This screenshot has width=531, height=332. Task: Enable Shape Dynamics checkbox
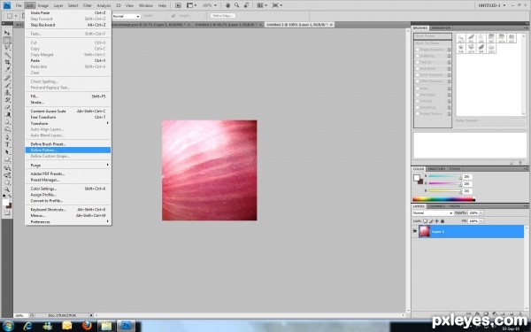[x=418, y=50]
